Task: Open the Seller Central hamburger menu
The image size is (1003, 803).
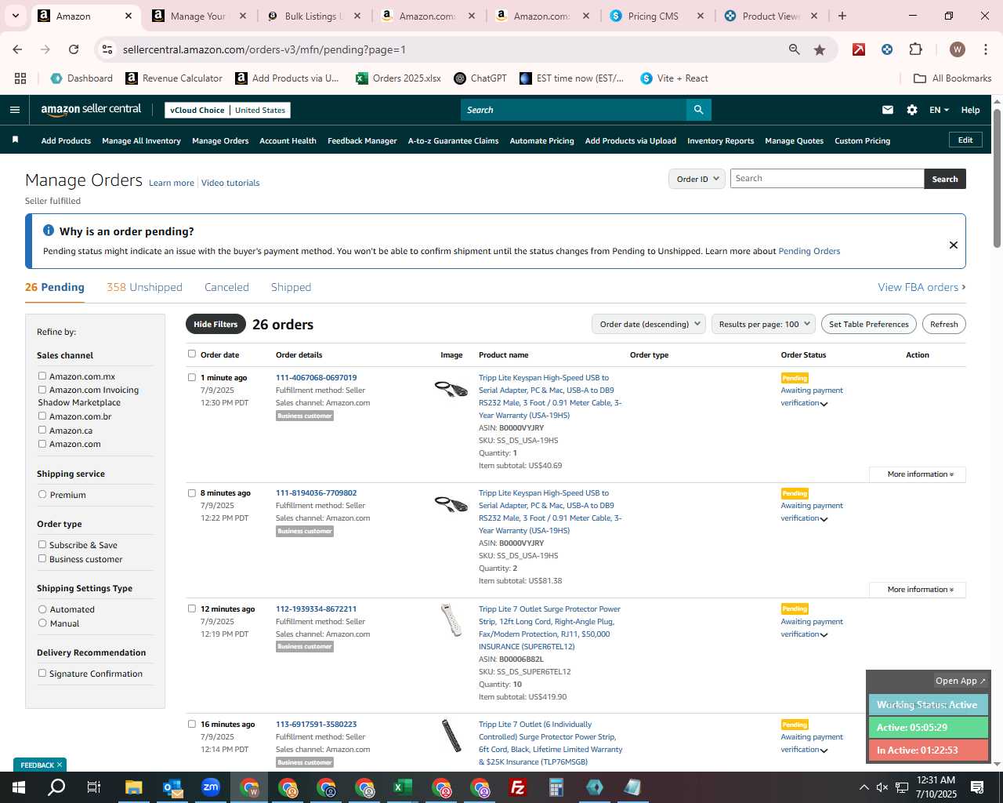Action: pos(15,110)
